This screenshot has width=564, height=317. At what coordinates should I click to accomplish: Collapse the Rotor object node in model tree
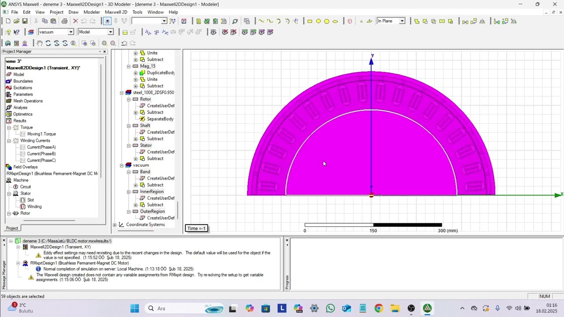pyautogui.click(x=129, y=100)
